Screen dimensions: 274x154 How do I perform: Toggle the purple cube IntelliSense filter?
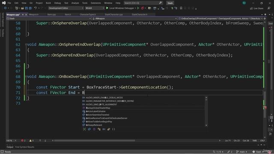pyautogui.click(x=94, y=129)
